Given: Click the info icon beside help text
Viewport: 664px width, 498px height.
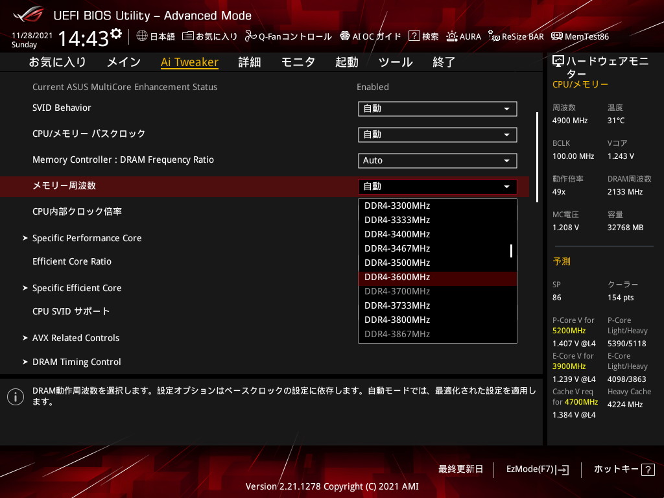Looking at the screenshot, I should (x=16, y=397).
